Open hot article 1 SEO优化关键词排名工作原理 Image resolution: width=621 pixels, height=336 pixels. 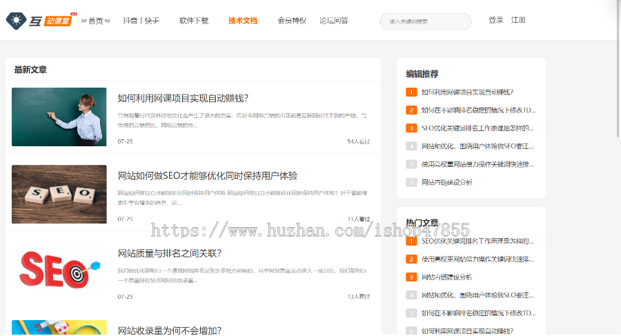(477, 241)
